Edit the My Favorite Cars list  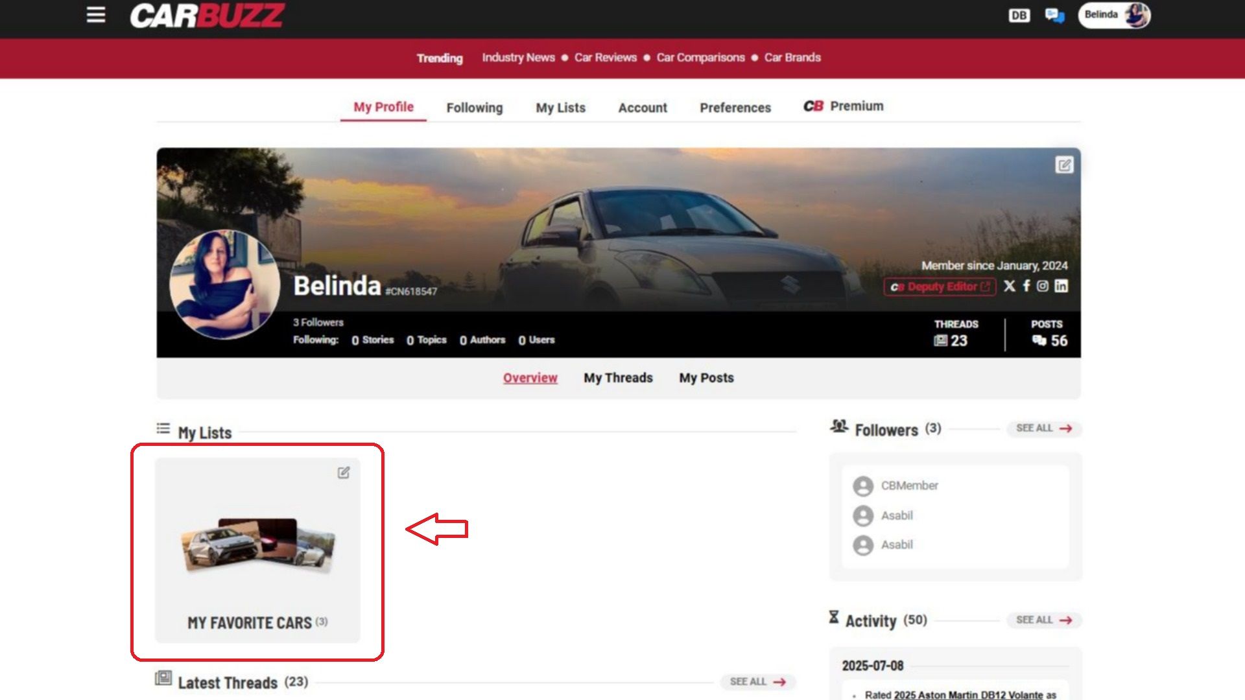(344, 472)
